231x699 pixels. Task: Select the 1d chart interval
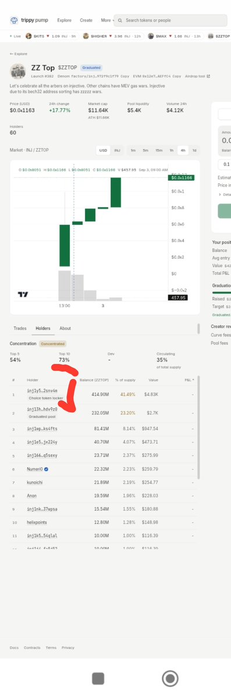[x=194, y=150]
